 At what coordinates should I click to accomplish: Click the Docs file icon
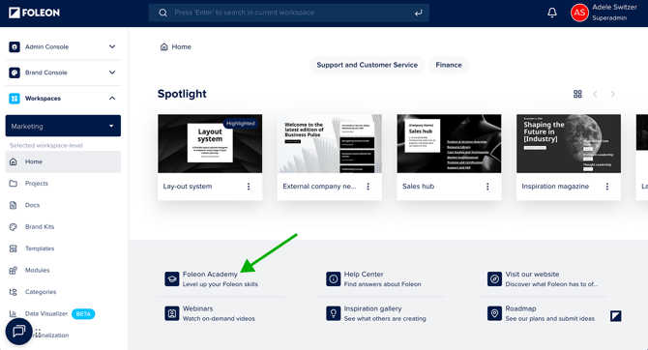[14, 205]
